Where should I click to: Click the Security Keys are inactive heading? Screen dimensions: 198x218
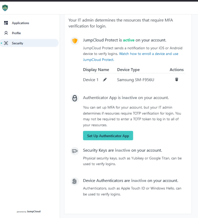[x=123, y=150]
